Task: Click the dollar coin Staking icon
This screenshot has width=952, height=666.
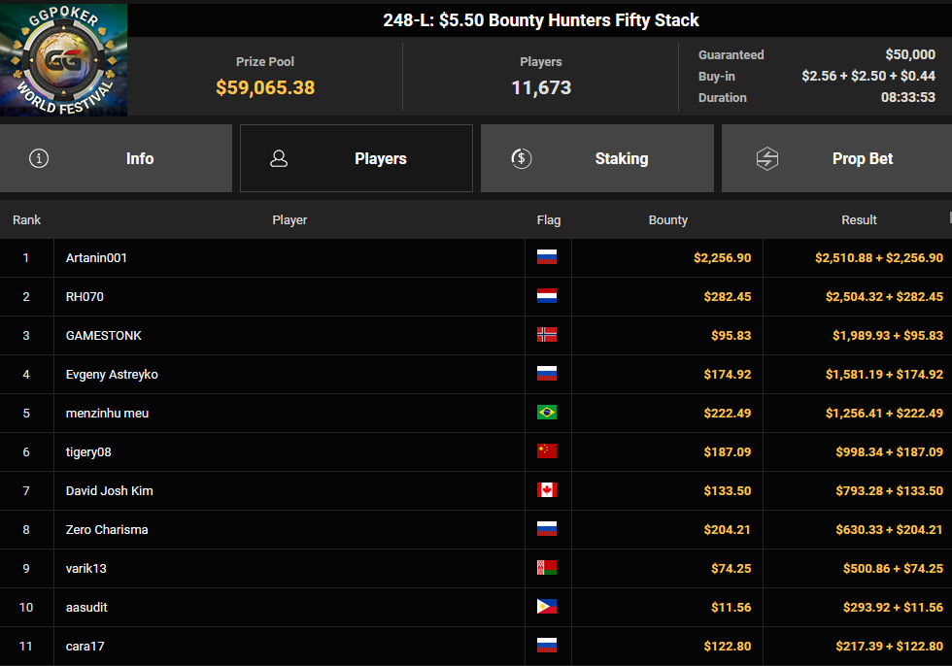Action: pos(522,158)
